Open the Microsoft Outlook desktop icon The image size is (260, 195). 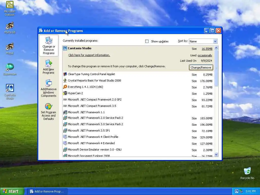pos(10,8)
